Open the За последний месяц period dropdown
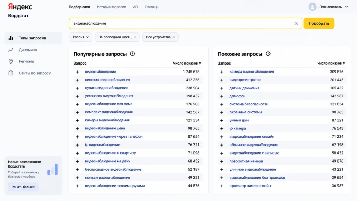357x201 pixels. click(117, 37)
